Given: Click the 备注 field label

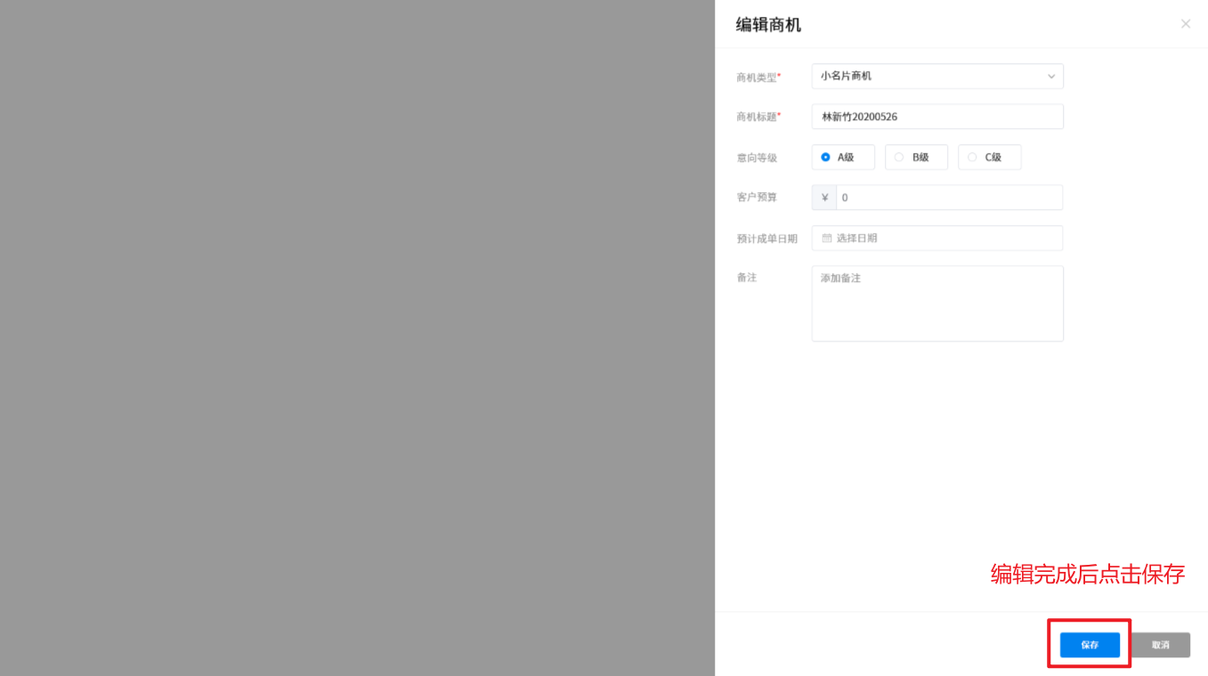Looking at the screenshot, I should [746, 278].
